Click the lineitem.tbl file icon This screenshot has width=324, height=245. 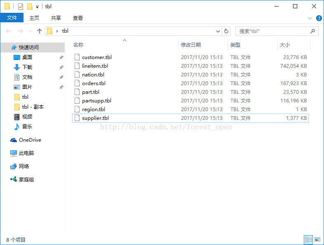[77, 66]
